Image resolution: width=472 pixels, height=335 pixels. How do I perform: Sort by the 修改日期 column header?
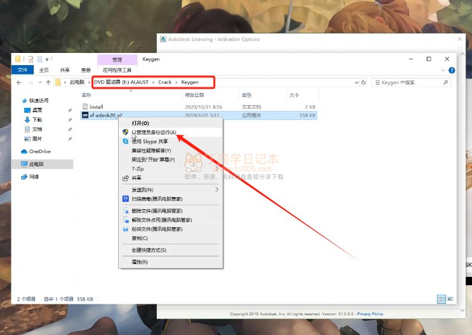194,95
